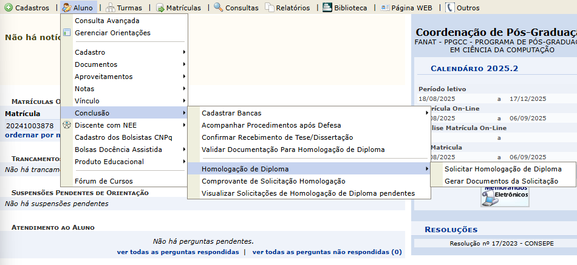Click the Matrículas menu icon
Viewport: 577px width, 265px height.
pos(160,8)
